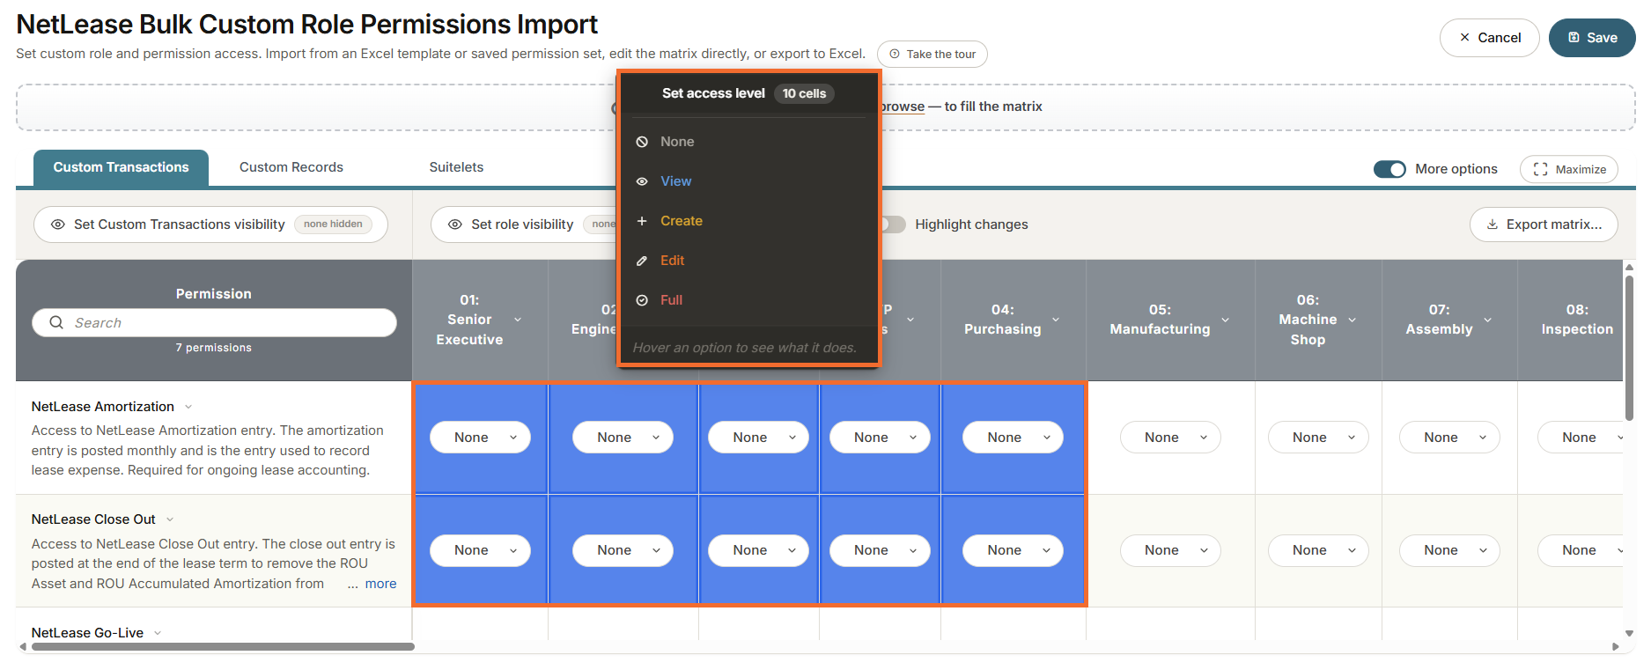Choose Full access level option
1651x670 pixels.
(x=748, y=300)
